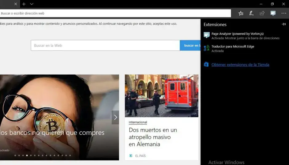Advance carousel with next arrow
This screenshot has width=289, height=165.
[x=115, y=117]
